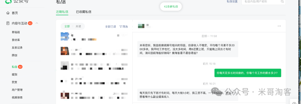Focus the 私信内容/用户昵称 search field
Image resolution: width=301 pixels, height=104 pixels.
(263, 2)
